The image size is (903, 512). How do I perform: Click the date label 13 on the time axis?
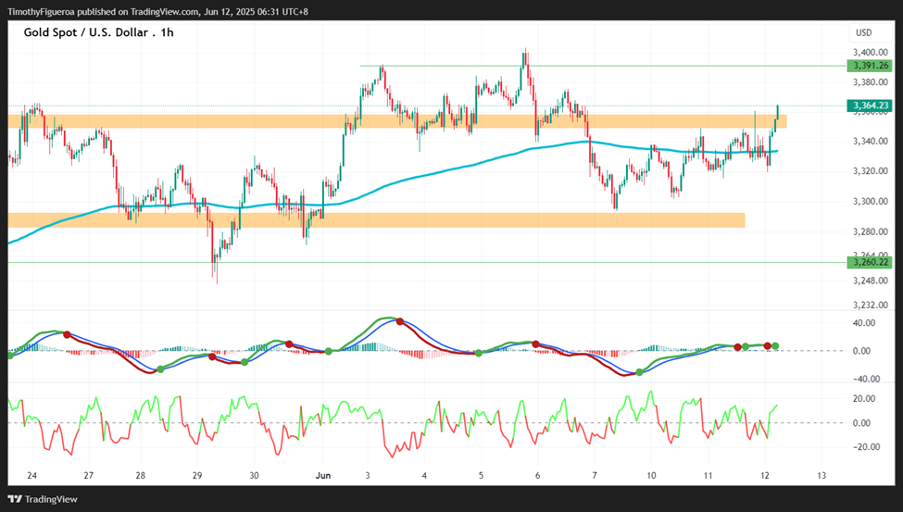tap(821, 476)
